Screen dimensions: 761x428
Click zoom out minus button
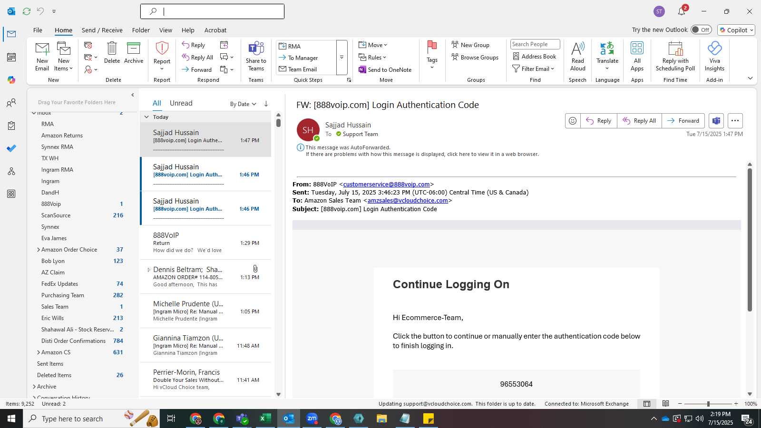[x=680, y=404]
